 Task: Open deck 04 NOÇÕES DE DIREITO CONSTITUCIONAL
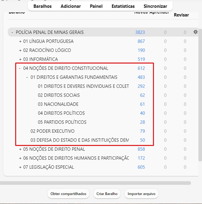(65, 68)
